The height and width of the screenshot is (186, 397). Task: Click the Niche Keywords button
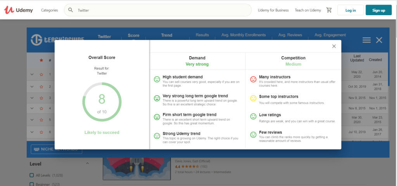coord(57,149)
